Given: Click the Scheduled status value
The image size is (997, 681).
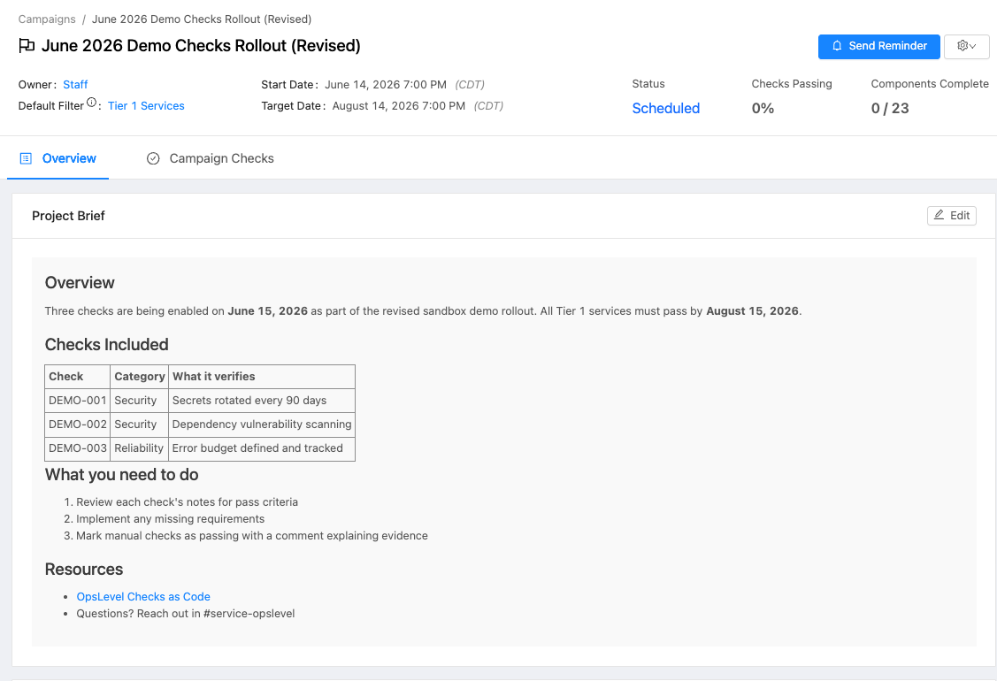Looking at the screenshot, I should pos(665,108).
